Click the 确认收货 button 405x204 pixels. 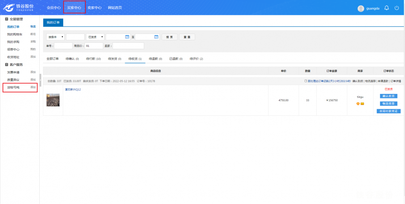[388, 96]
